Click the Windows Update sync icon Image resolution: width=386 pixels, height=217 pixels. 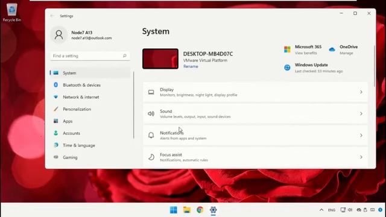[287, 68]
